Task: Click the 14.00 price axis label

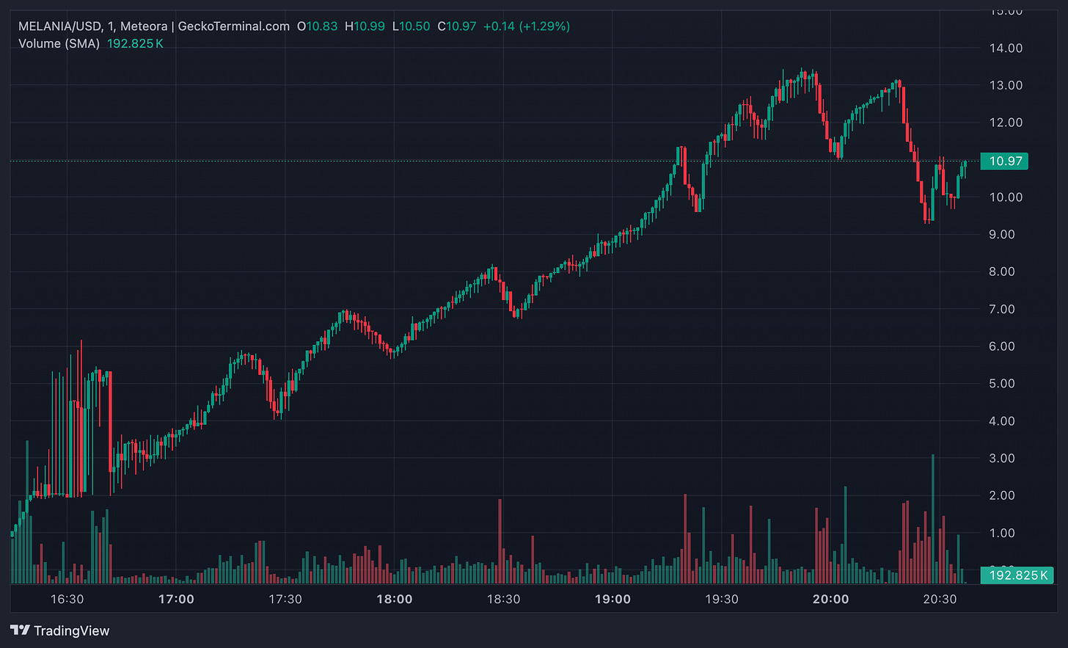Action: (1006, 48)
